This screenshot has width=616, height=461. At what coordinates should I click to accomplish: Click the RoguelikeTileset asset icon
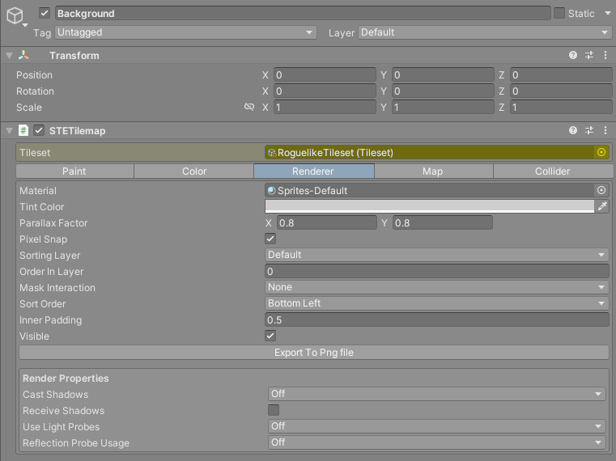(272, 152)
